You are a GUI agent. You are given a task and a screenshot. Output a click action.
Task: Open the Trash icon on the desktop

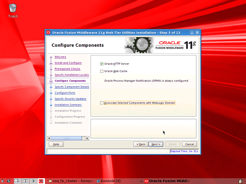pos(13,11)
